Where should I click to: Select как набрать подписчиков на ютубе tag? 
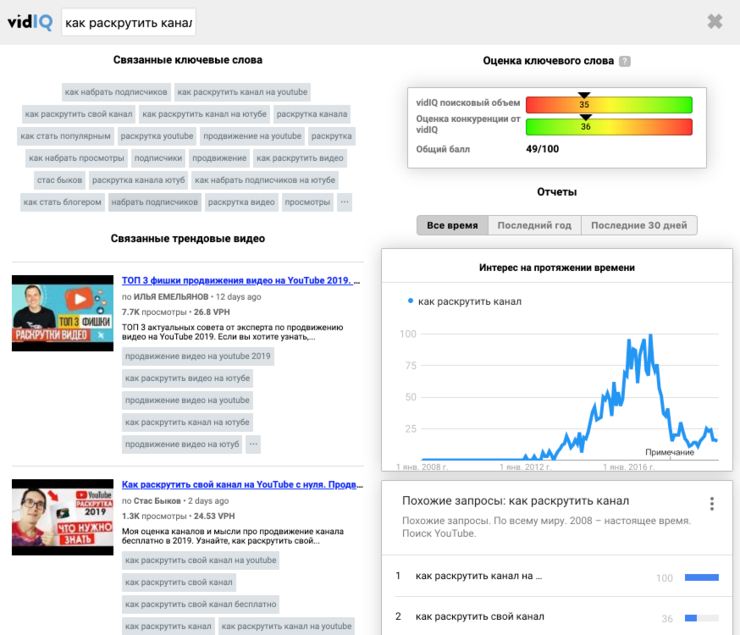coord(265,179)
